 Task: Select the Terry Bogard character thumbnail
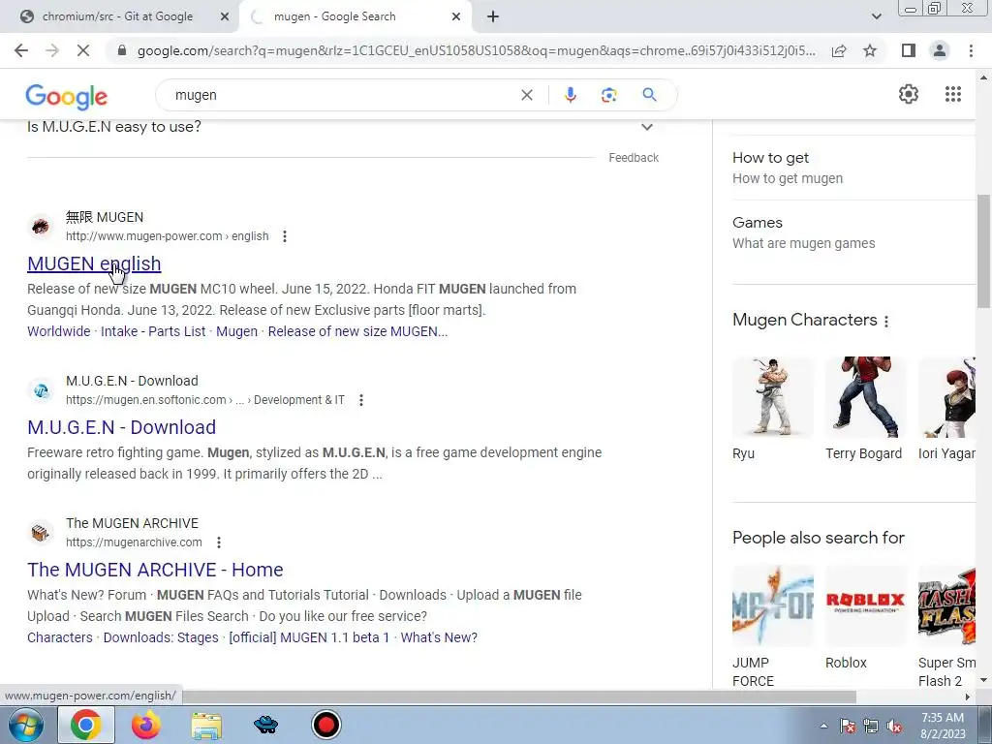(865, 397)
